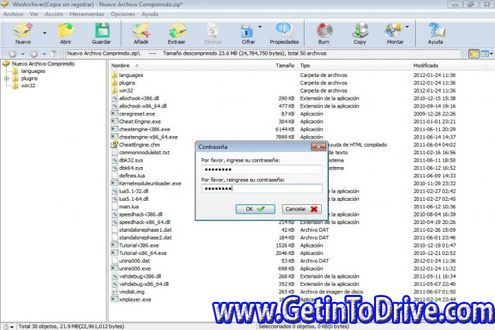Open the Ayuda help toolbar icon
Screen dimensions: 495x330
click(x=436, y=30)
